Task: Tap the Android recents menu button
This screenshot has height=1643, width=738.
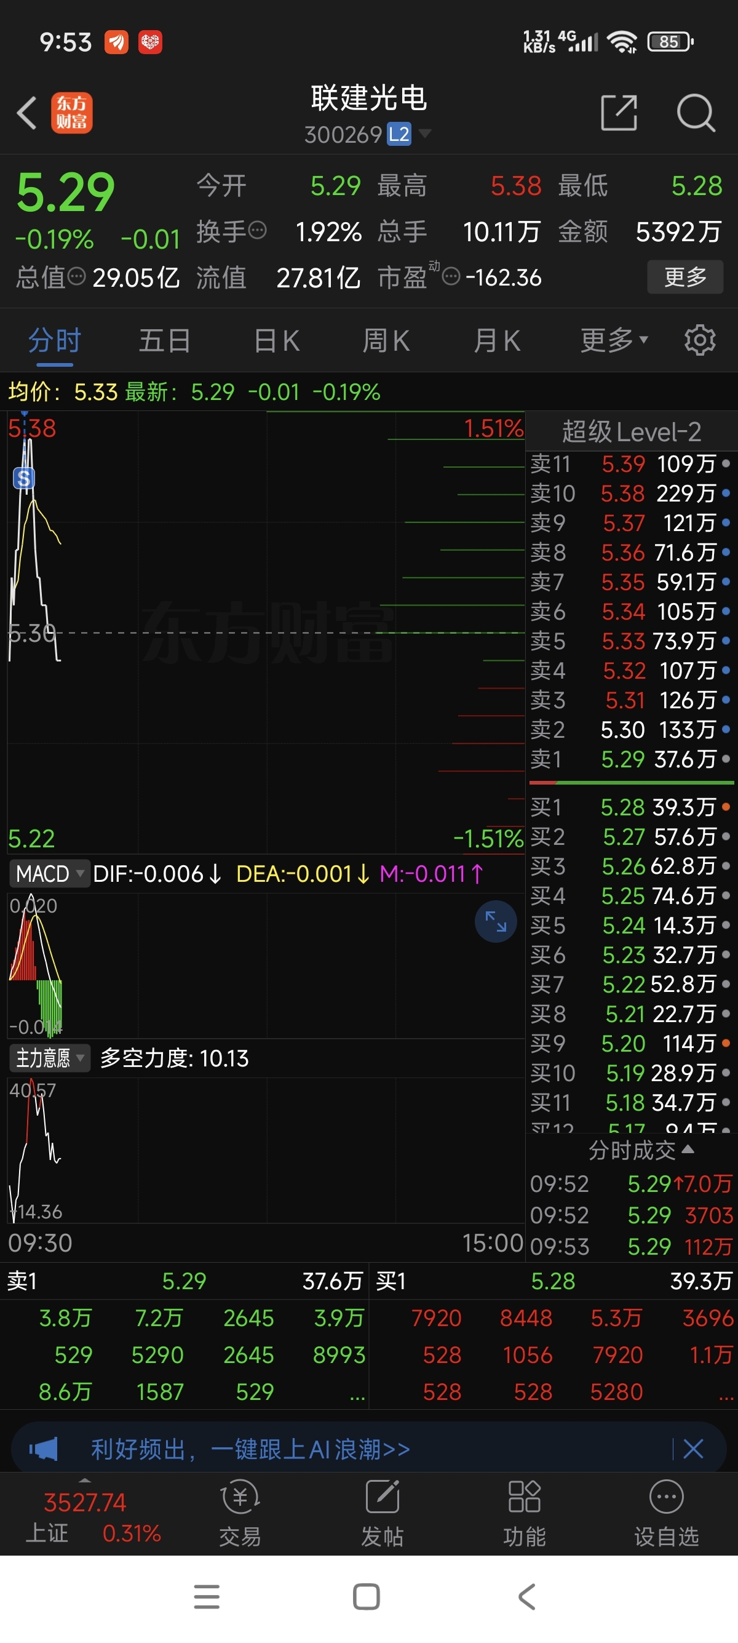Action: pyautogui.click(x=207, y=1596)
